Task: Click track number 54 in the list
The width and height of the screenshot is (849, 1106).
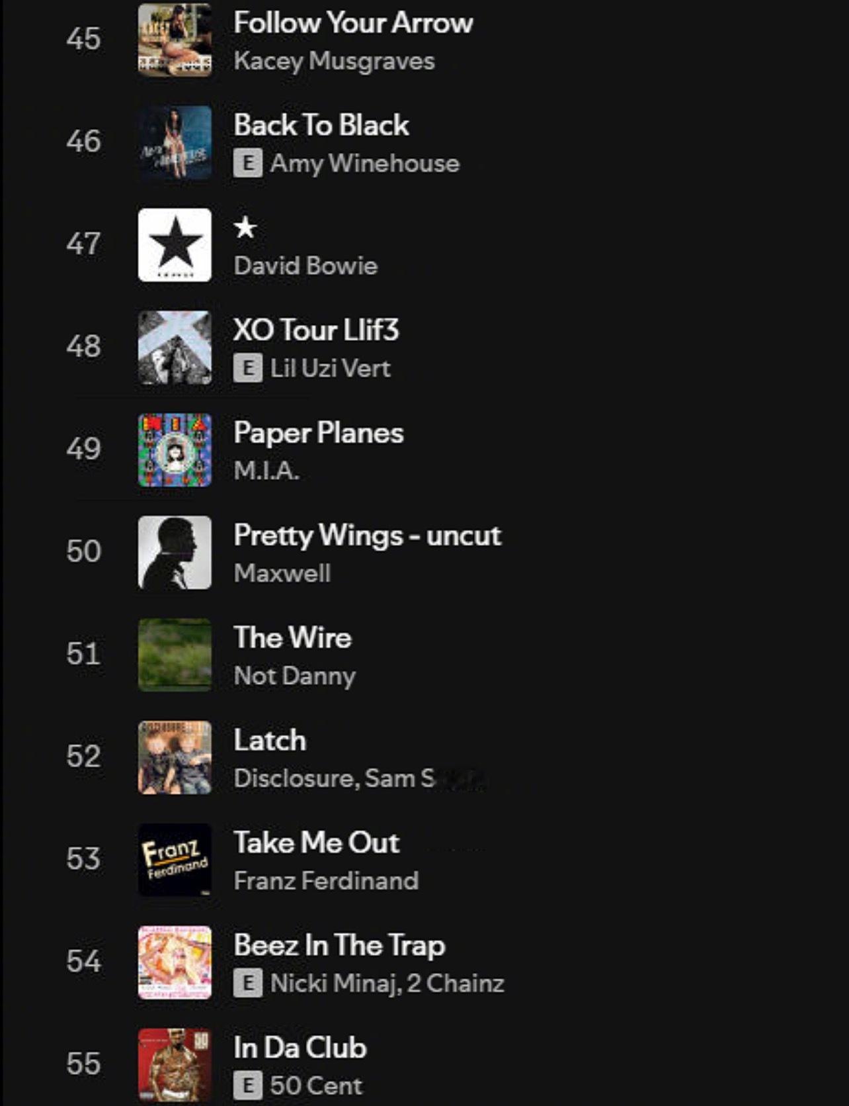Action: tap(83, 962)
